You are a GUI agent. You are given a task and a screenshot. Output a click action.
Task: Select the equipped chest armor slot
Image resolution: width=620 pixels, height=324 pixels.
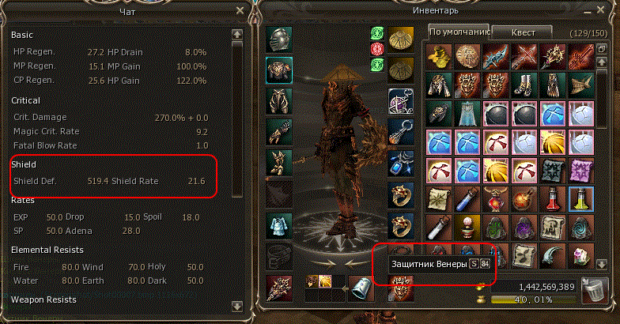279,70
